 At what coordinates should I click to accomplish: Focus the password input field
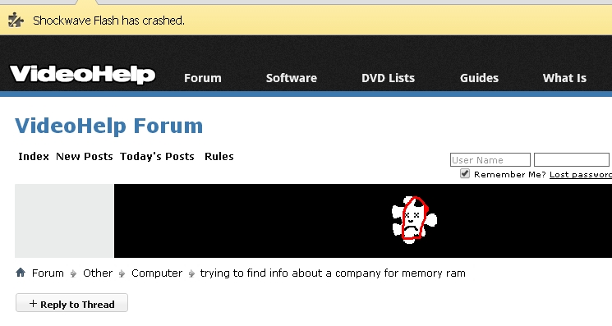[x=572, y=160]
